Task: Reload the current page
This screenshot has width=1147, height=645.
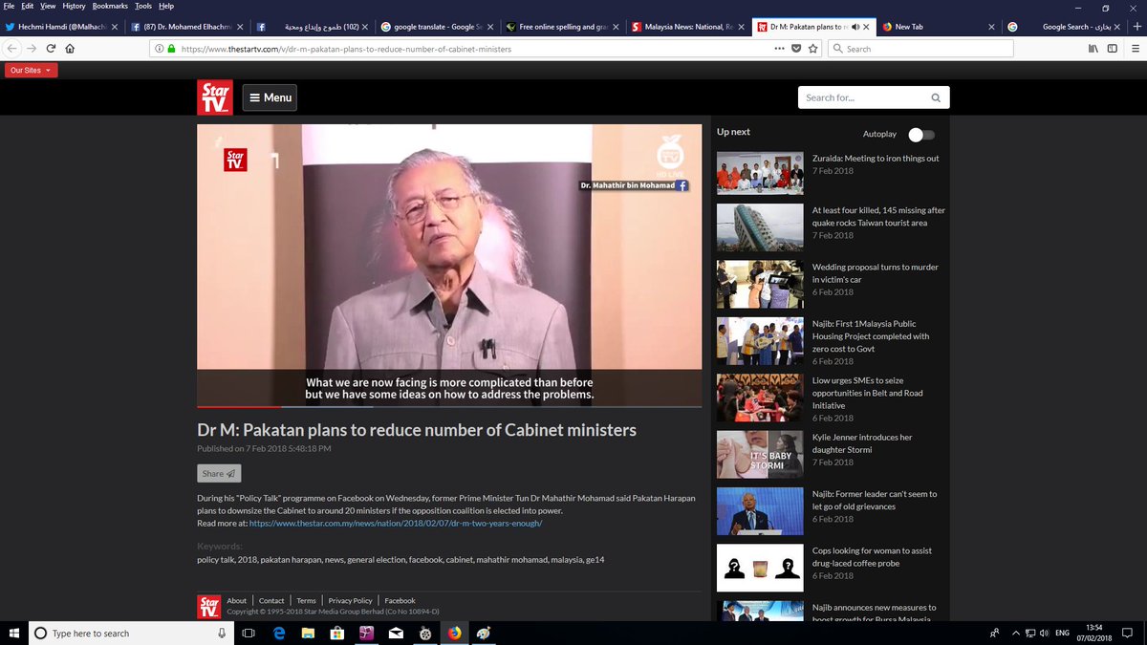Action: 51,48
